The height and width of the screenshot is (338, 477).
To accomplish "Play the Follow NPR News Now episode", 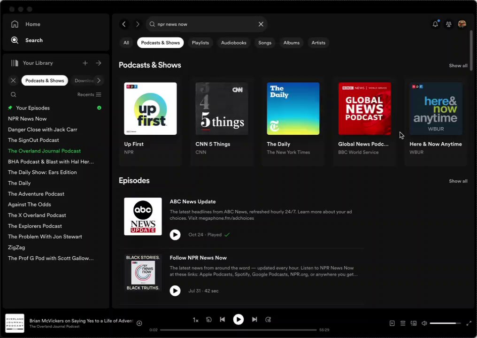I will pyautogui.click(x=175, y=291).
